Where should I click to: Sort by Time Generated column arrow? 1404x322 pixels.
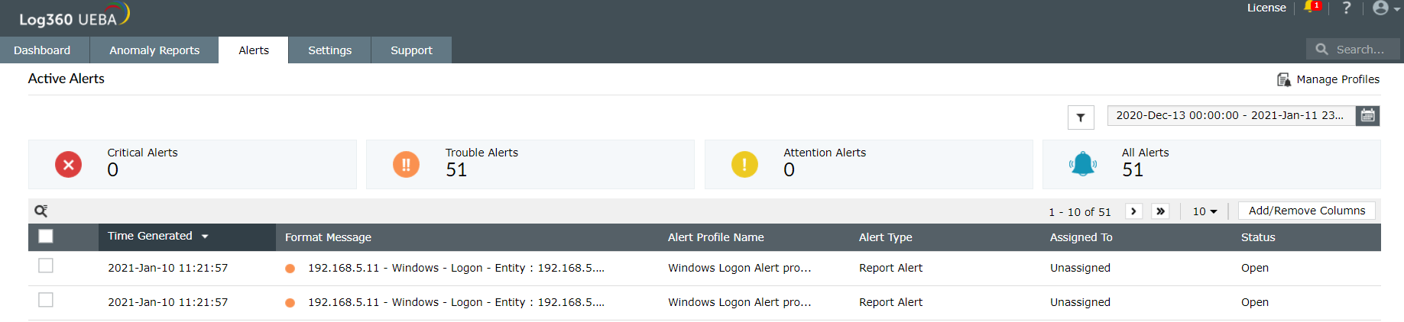pyautogui.click(x=205, y=237)
